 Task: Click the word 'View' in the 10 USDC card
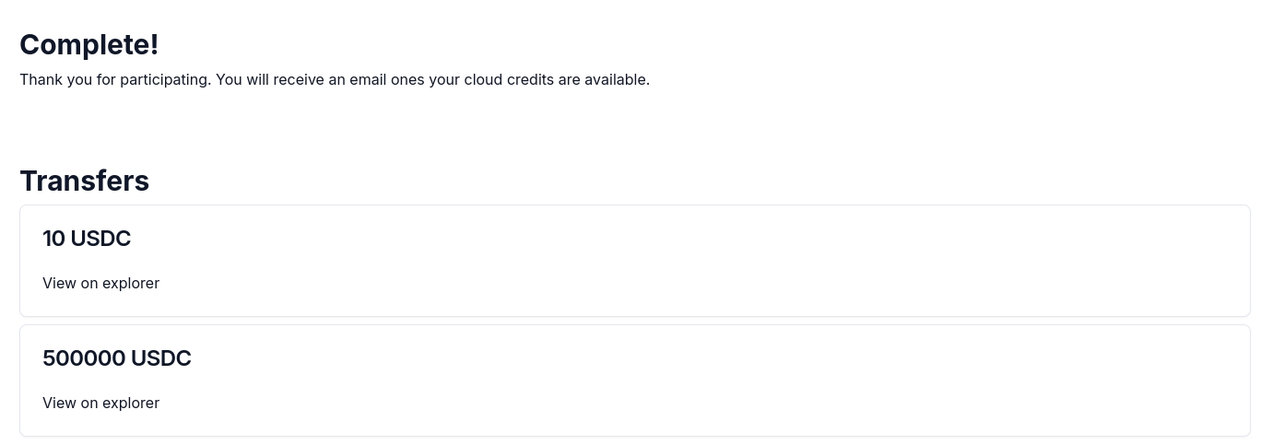[59, 283]
